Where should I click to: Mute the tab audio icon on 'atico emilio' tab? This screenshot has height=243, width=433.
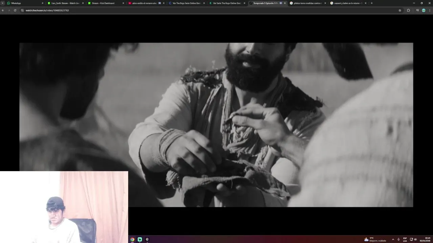click(x=160, y=3)
